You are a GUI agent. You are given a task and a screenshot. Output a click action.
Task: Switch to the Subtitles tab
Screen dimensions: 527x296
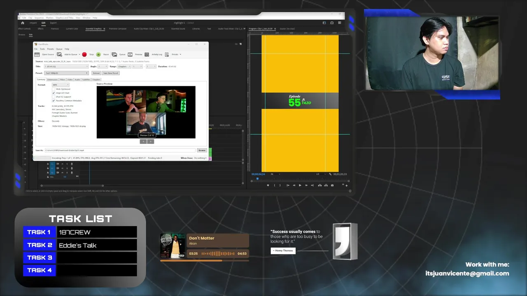[x=86, y=80]
